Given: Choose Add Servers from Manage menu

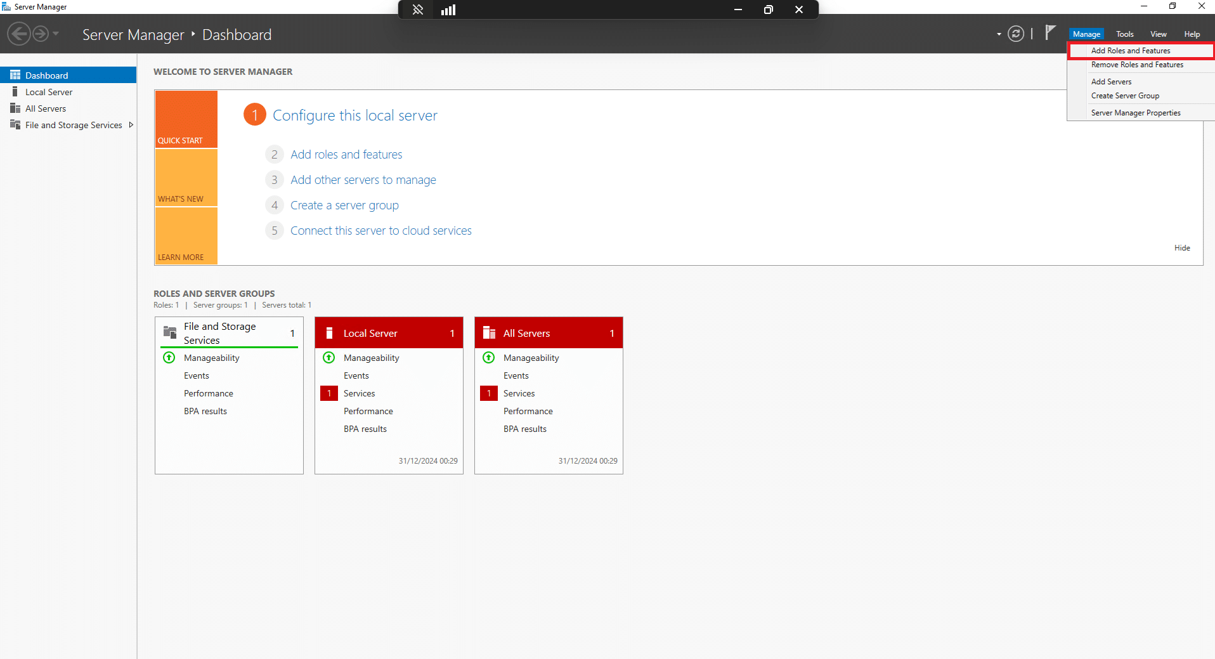Looking at the screenshot, I should coord(1141,82).
